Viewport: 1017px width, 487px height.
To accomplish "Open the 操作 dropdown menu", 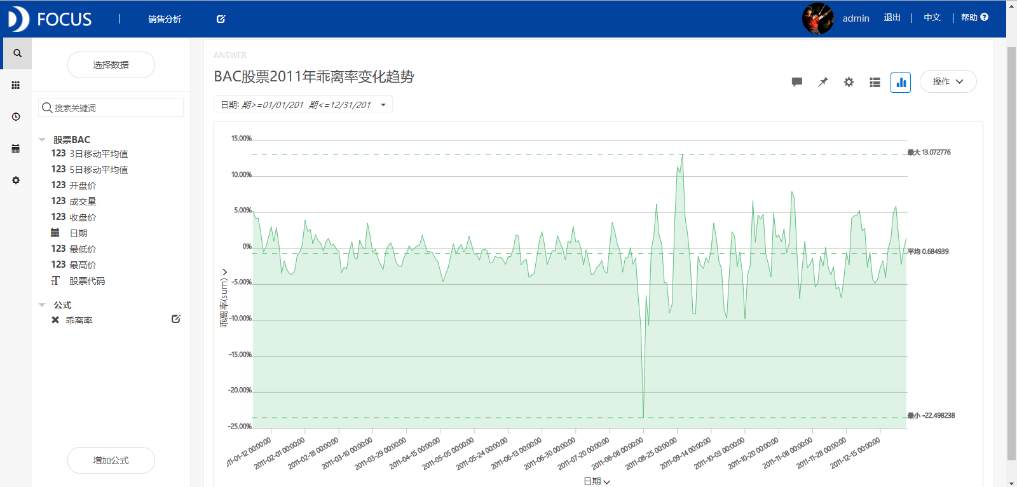I will pos(948,81).
